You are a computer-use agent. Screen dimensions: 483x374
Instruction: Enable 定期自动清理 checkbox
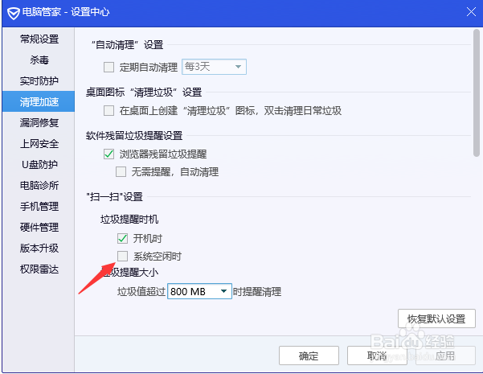(x=108, y=67)
